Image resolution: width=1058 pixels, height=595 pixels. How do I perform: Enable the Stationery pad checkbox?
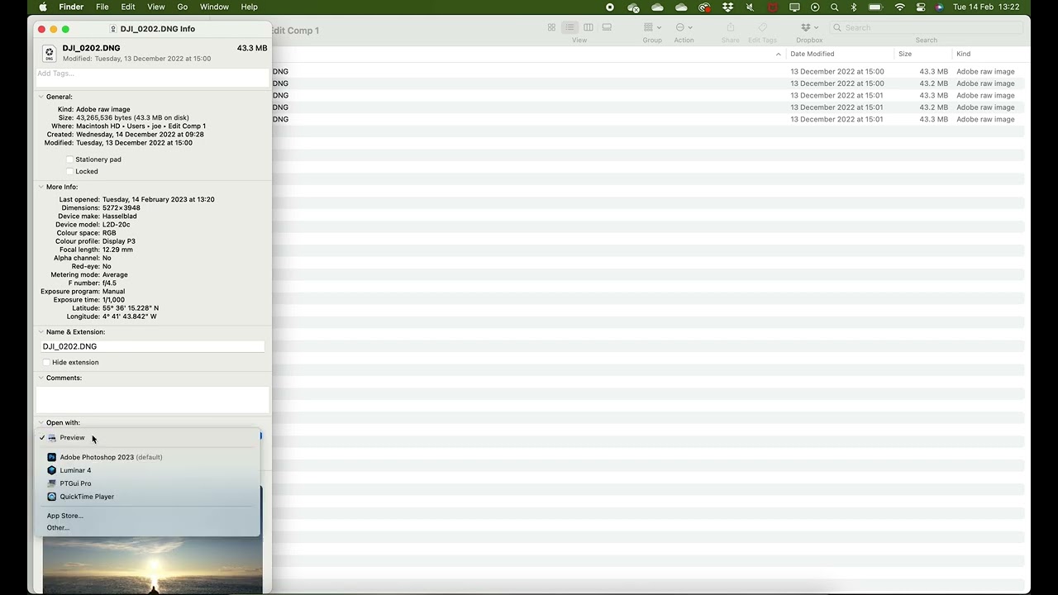coord(69,159)
